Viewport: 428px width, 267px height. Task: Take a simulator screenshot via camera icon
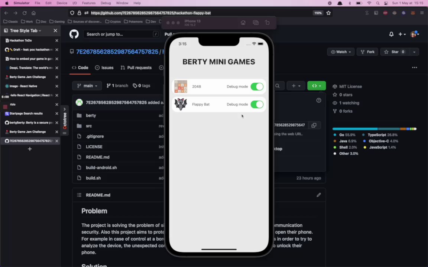(x=256, y=23)
